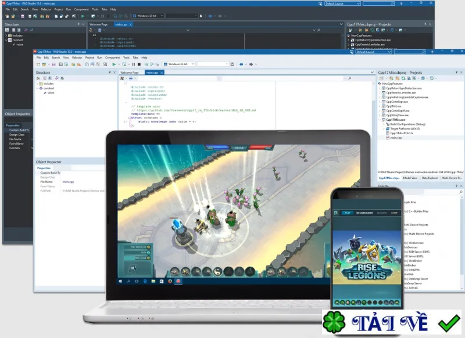Click DECKBUILDER on phone game screen
Image resolution: width=465 pixels, height=338 pixels.
pyautogui.click(x=364, y=213)
